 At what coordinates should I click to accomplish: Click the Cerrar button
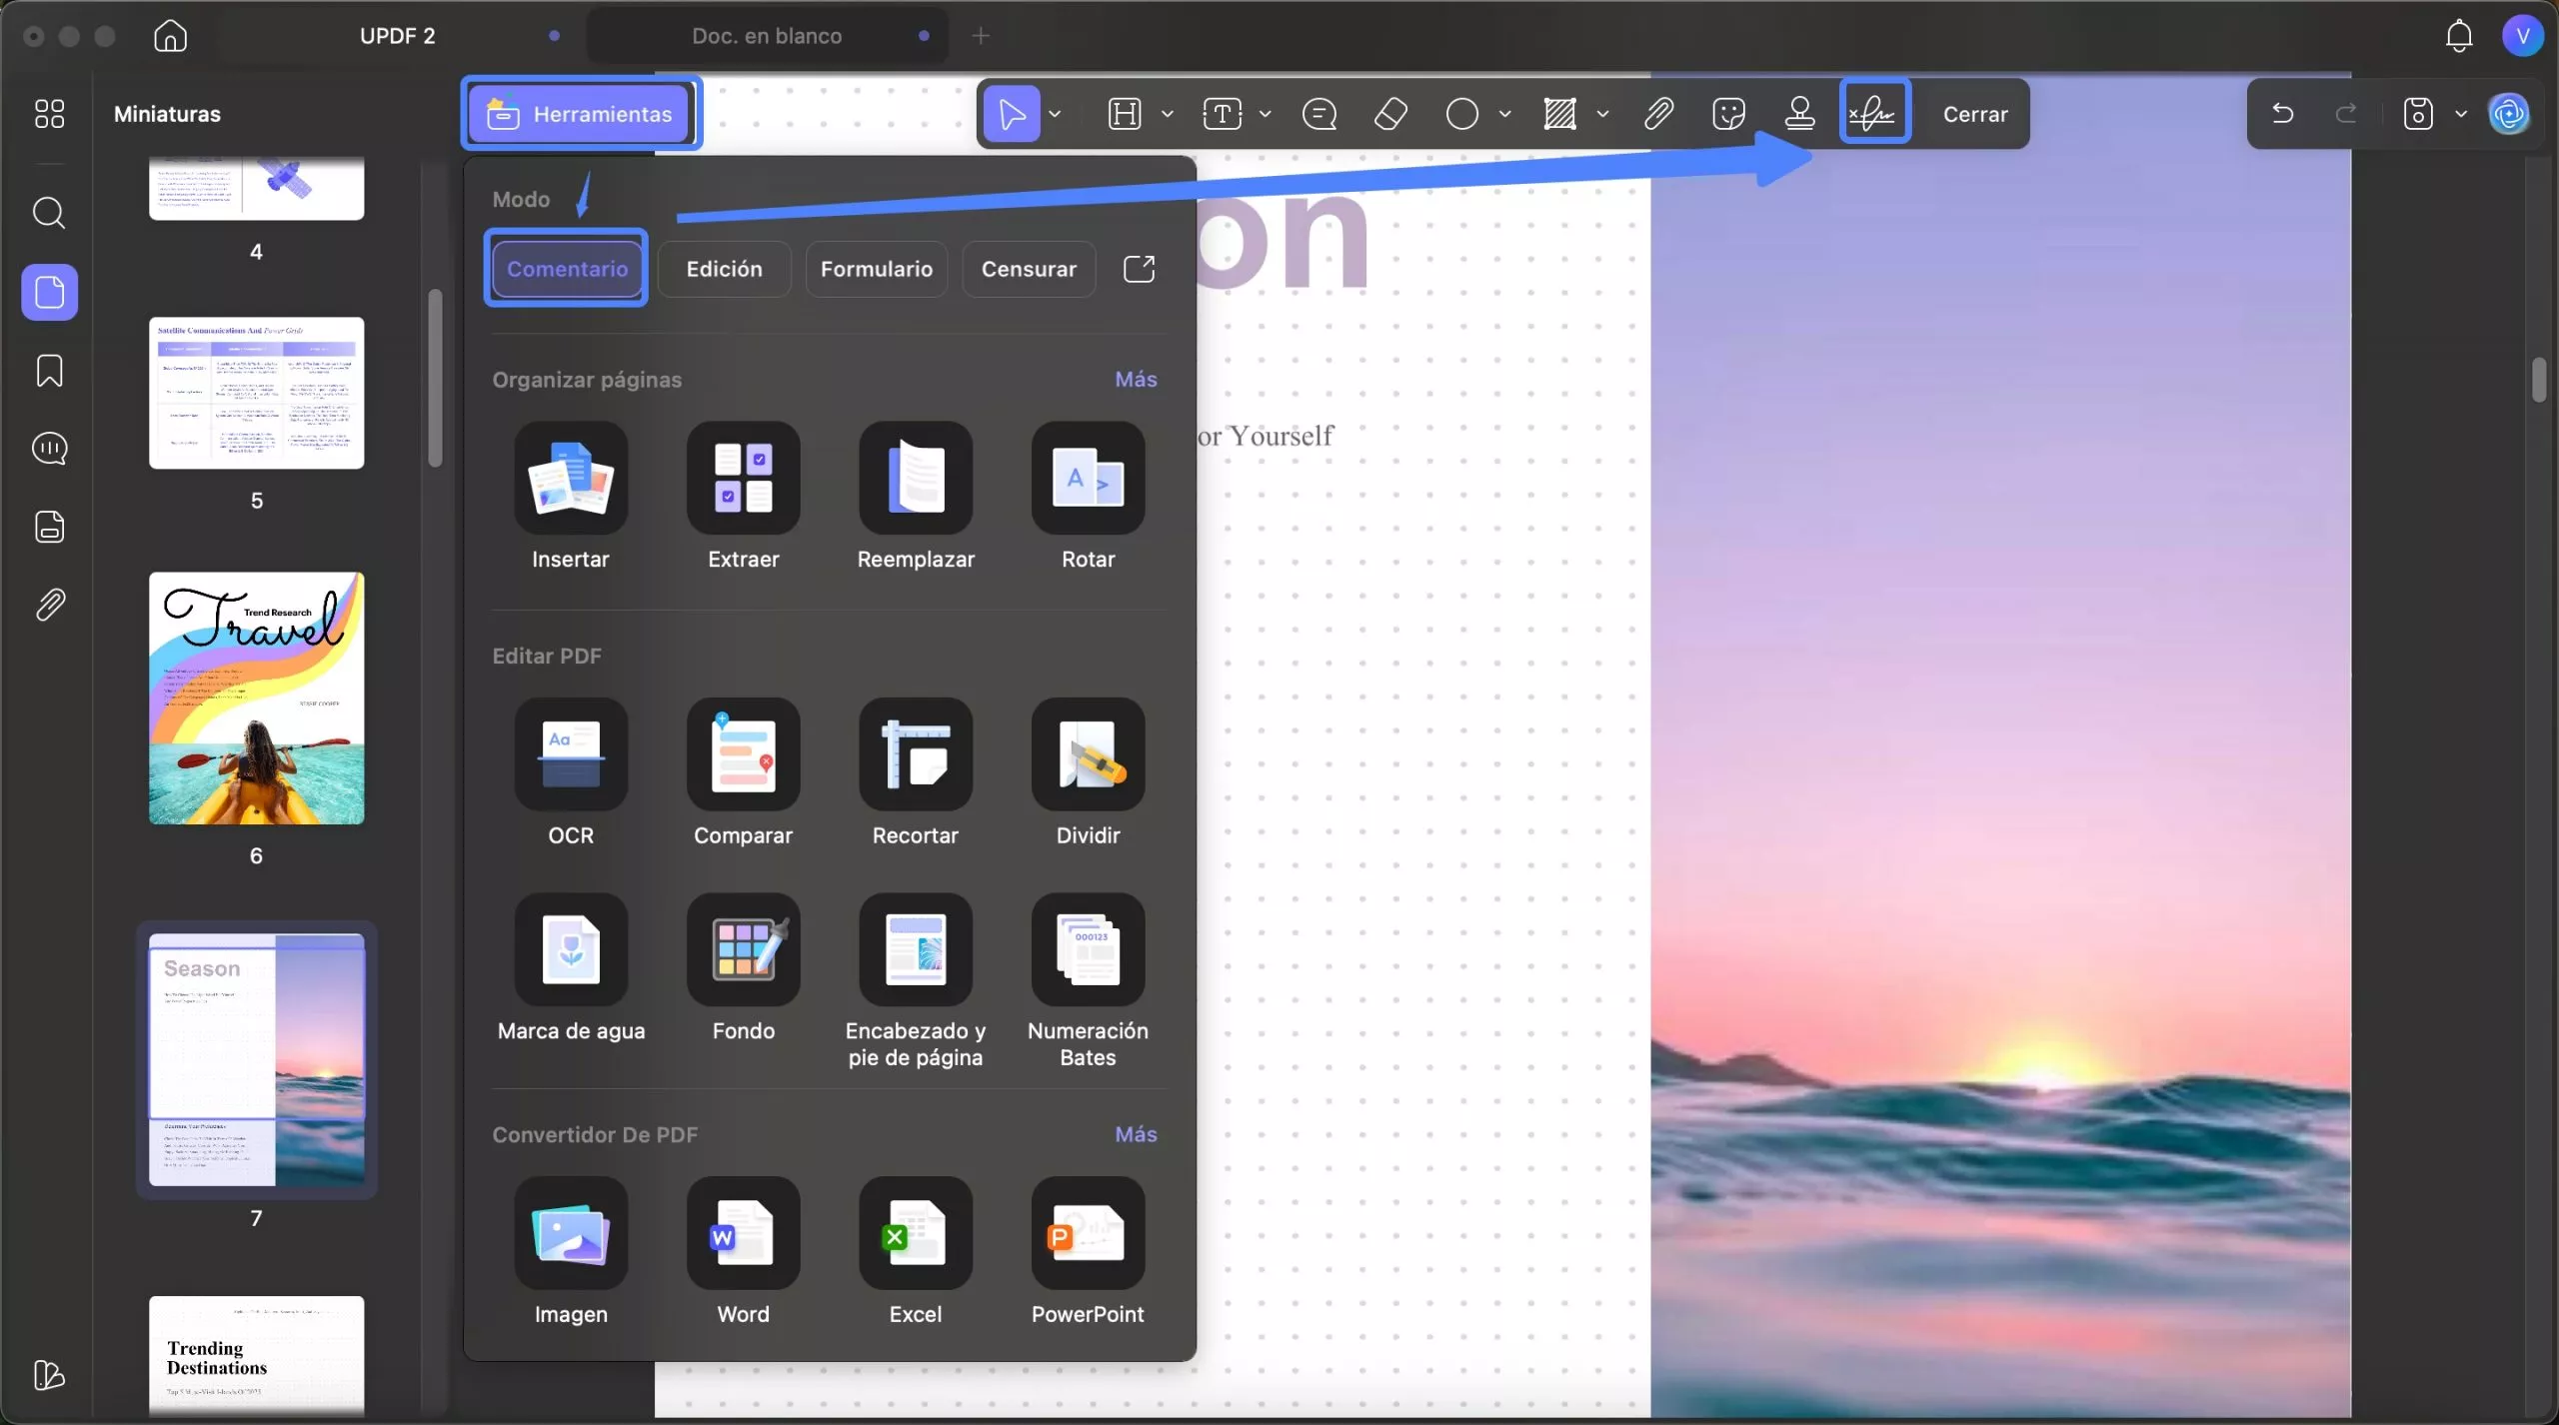[1975, 114]
